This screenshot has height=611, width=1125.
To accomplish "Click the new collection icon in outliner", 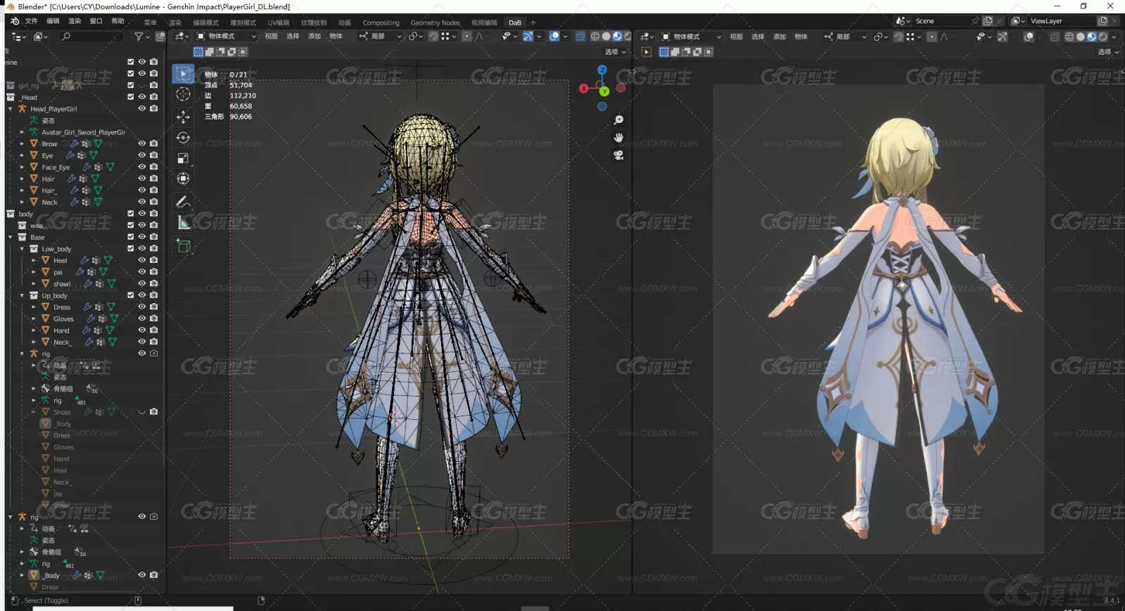I will point(160,37).
